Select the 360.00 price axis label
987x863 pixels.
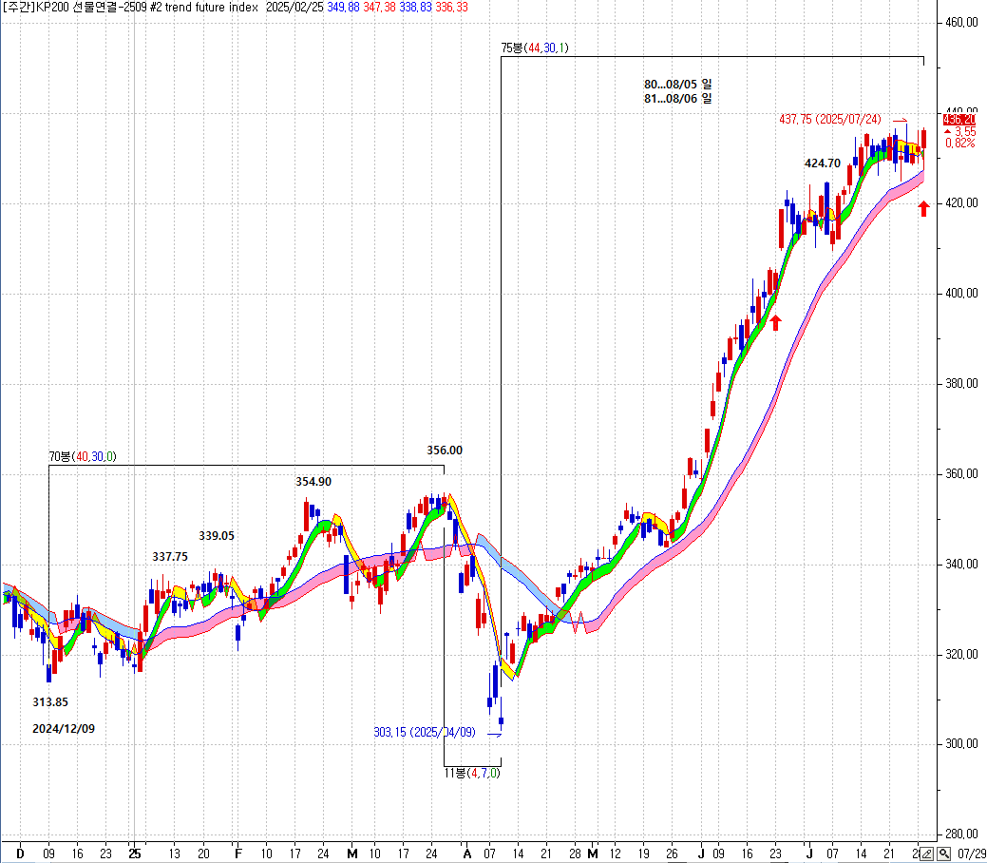[x=961, y=473]
